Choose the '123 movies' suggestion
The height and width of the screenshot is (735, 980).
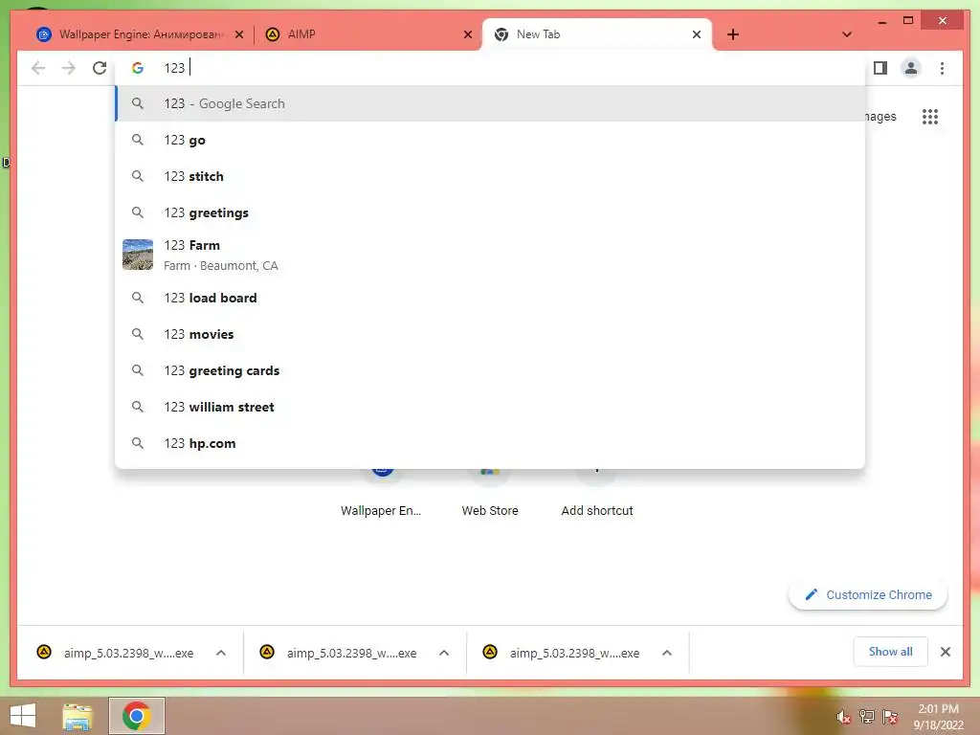[x=490, y=334]
